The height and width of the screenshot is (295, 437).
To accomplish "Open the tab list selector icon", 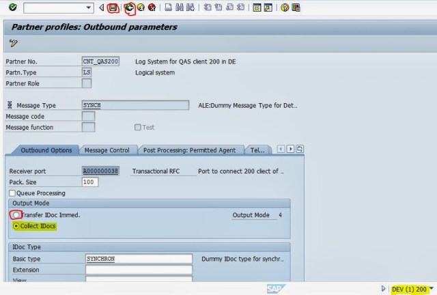I will click(300, 149).
